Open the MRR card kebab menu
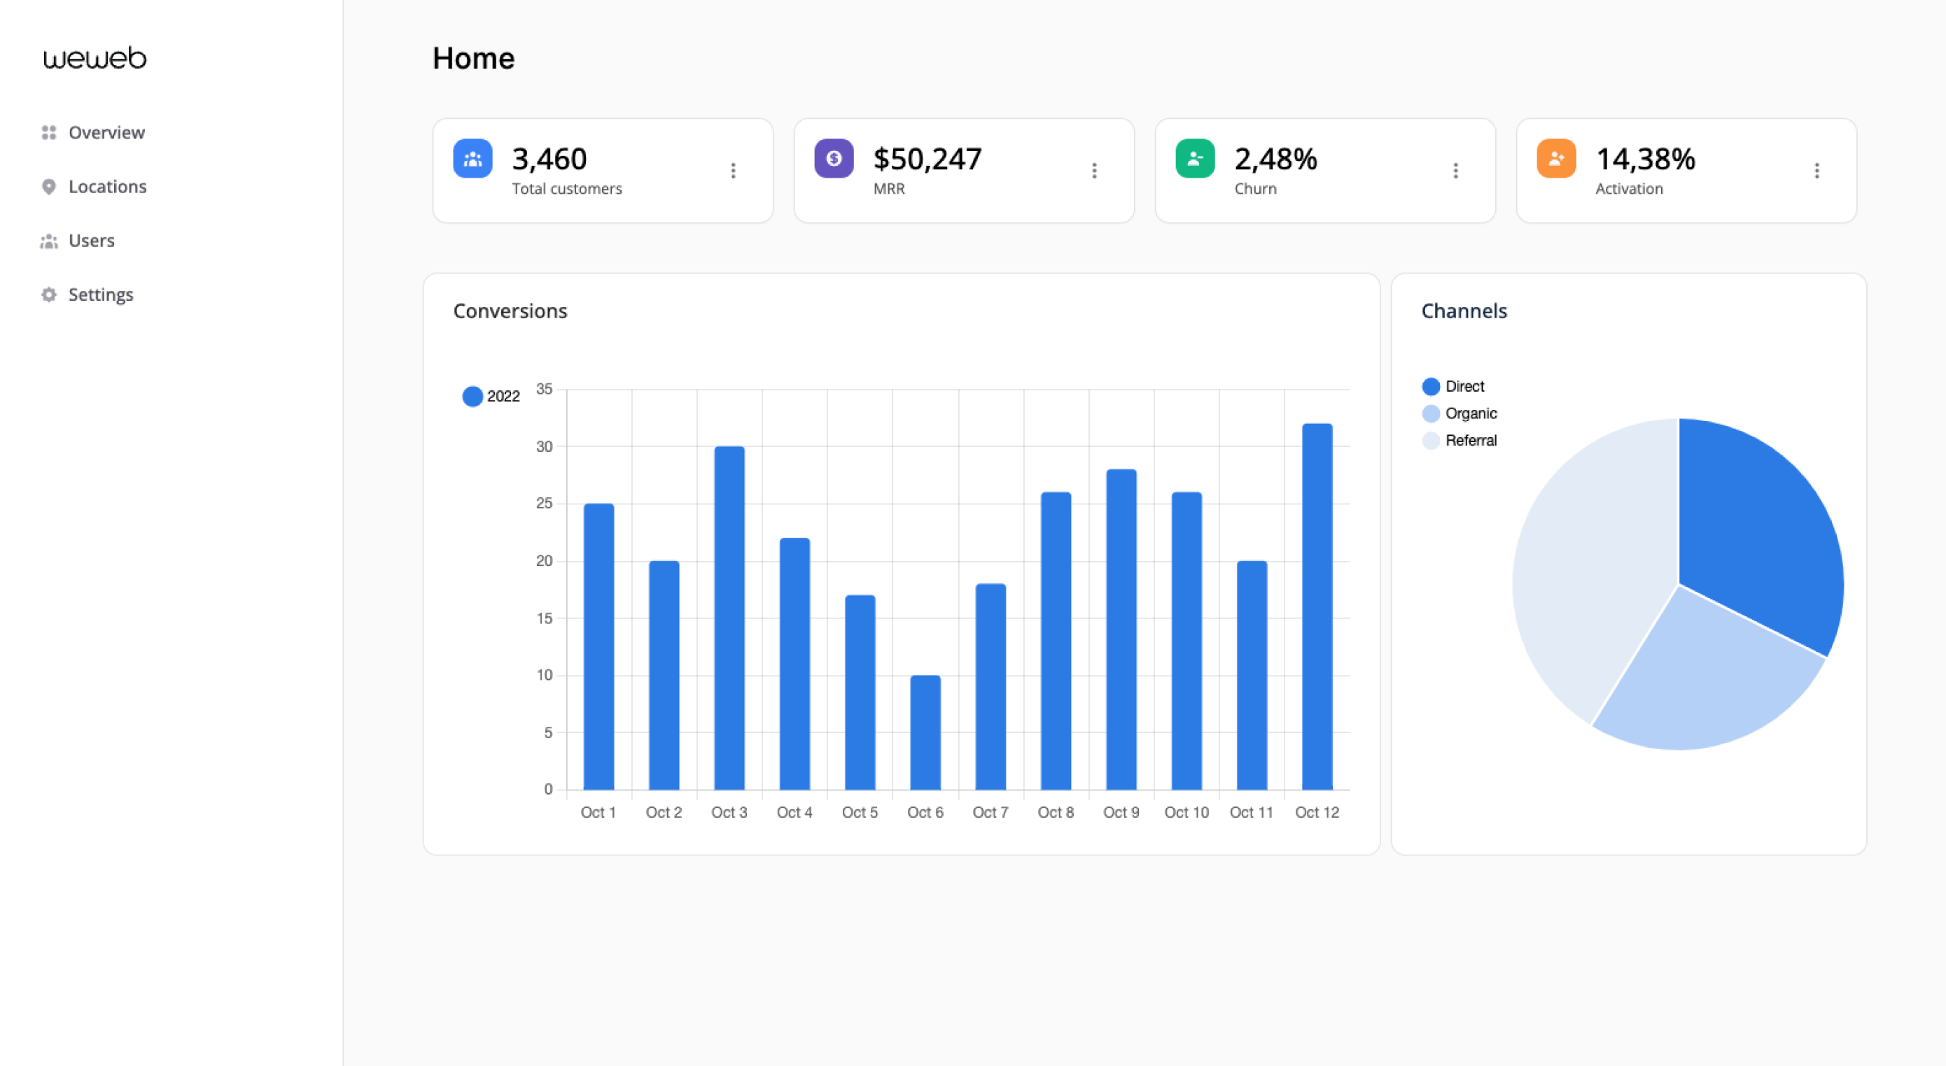 (x=1094, y=171)
